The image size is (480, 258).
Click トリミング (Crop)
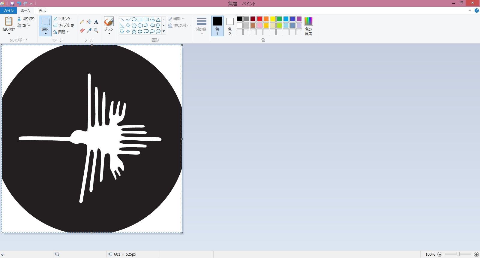click(62, 19)
